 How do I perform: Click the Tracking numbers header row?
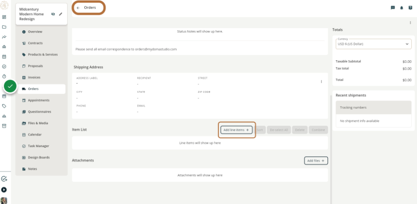[373, 108]
